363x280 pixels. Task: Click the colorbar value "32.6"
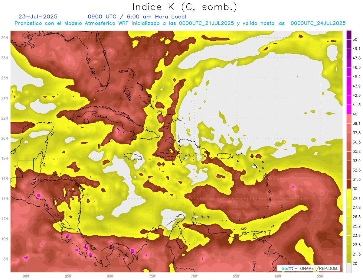pyautogui.click(x=357, y=170)
